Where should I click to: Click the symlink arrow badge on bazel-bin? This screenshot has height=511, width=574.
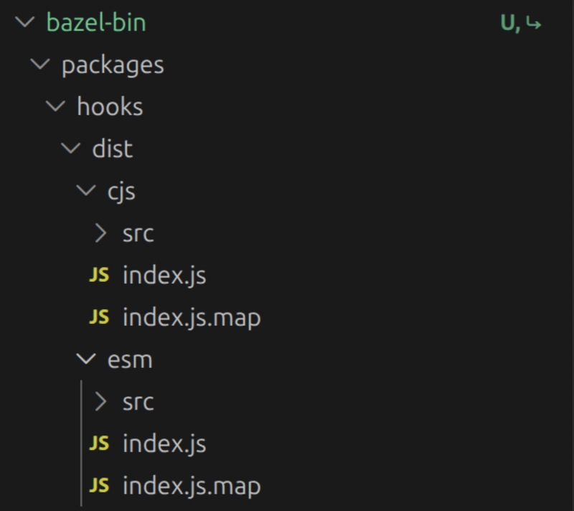532,24
